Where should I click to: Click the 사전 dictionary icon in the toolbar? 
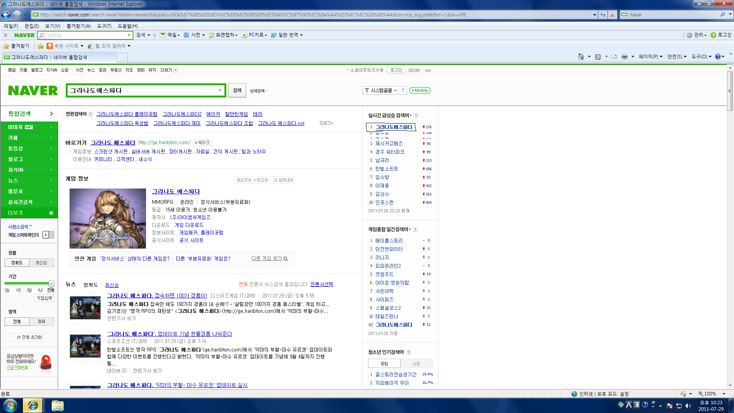(x=187, y=35)
